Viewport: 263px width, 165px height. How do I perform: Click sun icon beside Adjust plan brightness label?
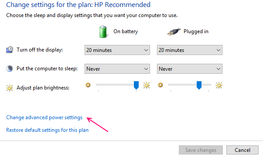(x=10, y=88)
